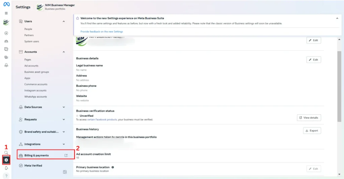This screenshot has height=179, width=344.
Task: Click the star icon in welcome banner
Action: [x=78, y=18]
